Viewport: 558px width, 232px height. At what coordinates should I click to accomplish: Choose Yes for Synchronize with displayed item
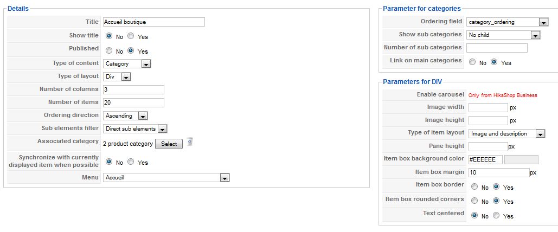point(131,162)
